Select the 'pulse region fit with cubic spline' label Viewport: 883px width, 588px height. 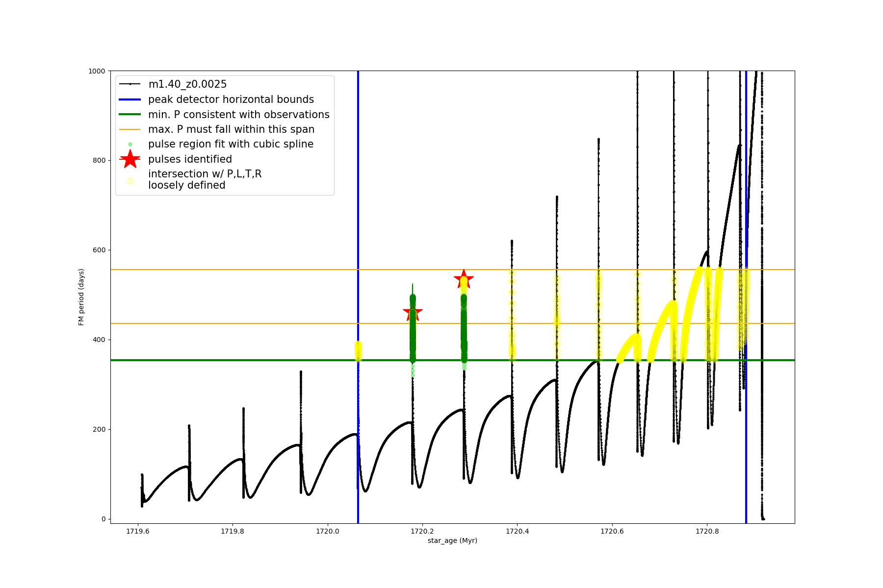[x=231, y=144]
